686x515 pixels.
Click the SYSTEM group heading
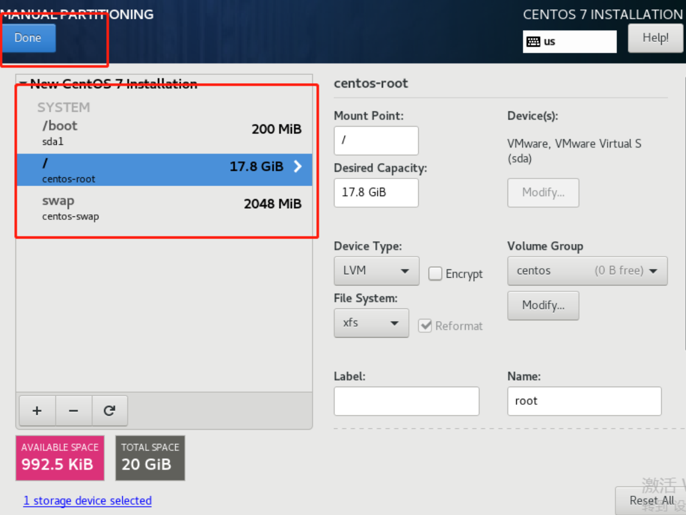point(63,107)
